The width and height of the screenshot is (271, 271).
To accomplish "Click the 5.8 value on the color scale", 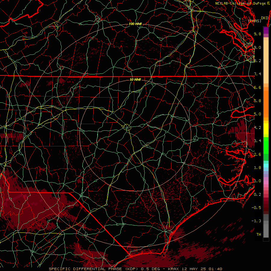I will tap(257, 101).
